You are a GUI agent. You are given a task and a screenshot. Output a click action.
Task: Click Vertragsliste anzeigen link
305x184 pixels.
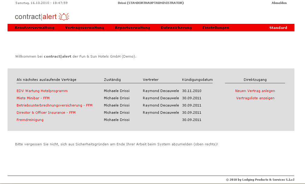click(255, 98)
